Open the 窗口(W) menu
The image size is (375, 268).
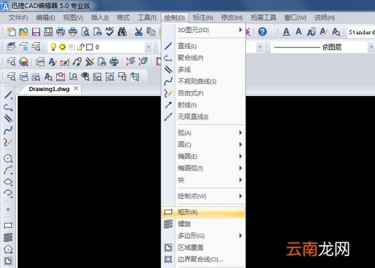pos(295,17)
